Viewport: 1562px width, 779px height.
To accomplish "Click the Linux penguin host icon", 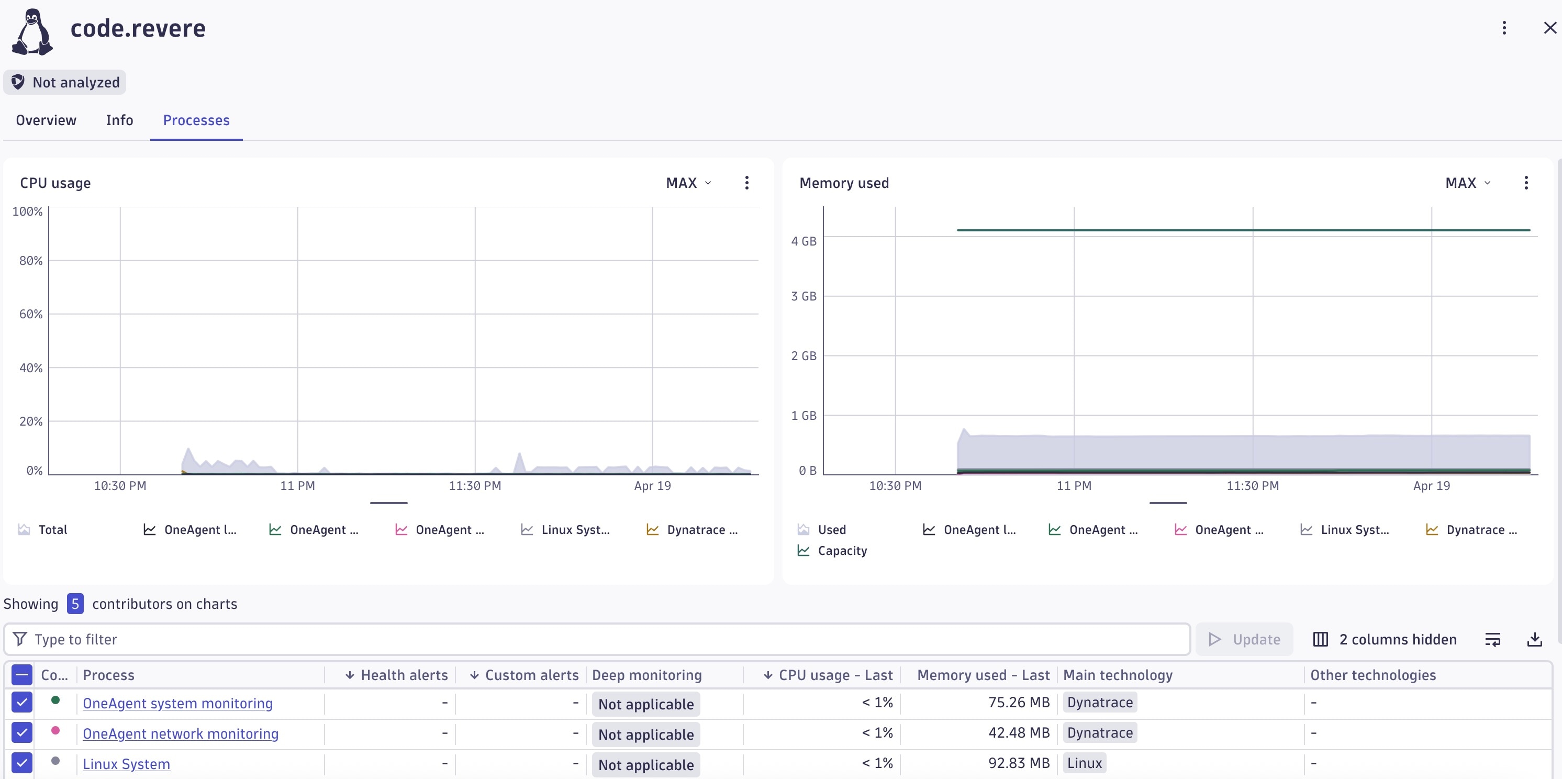I will coord(32,32).
